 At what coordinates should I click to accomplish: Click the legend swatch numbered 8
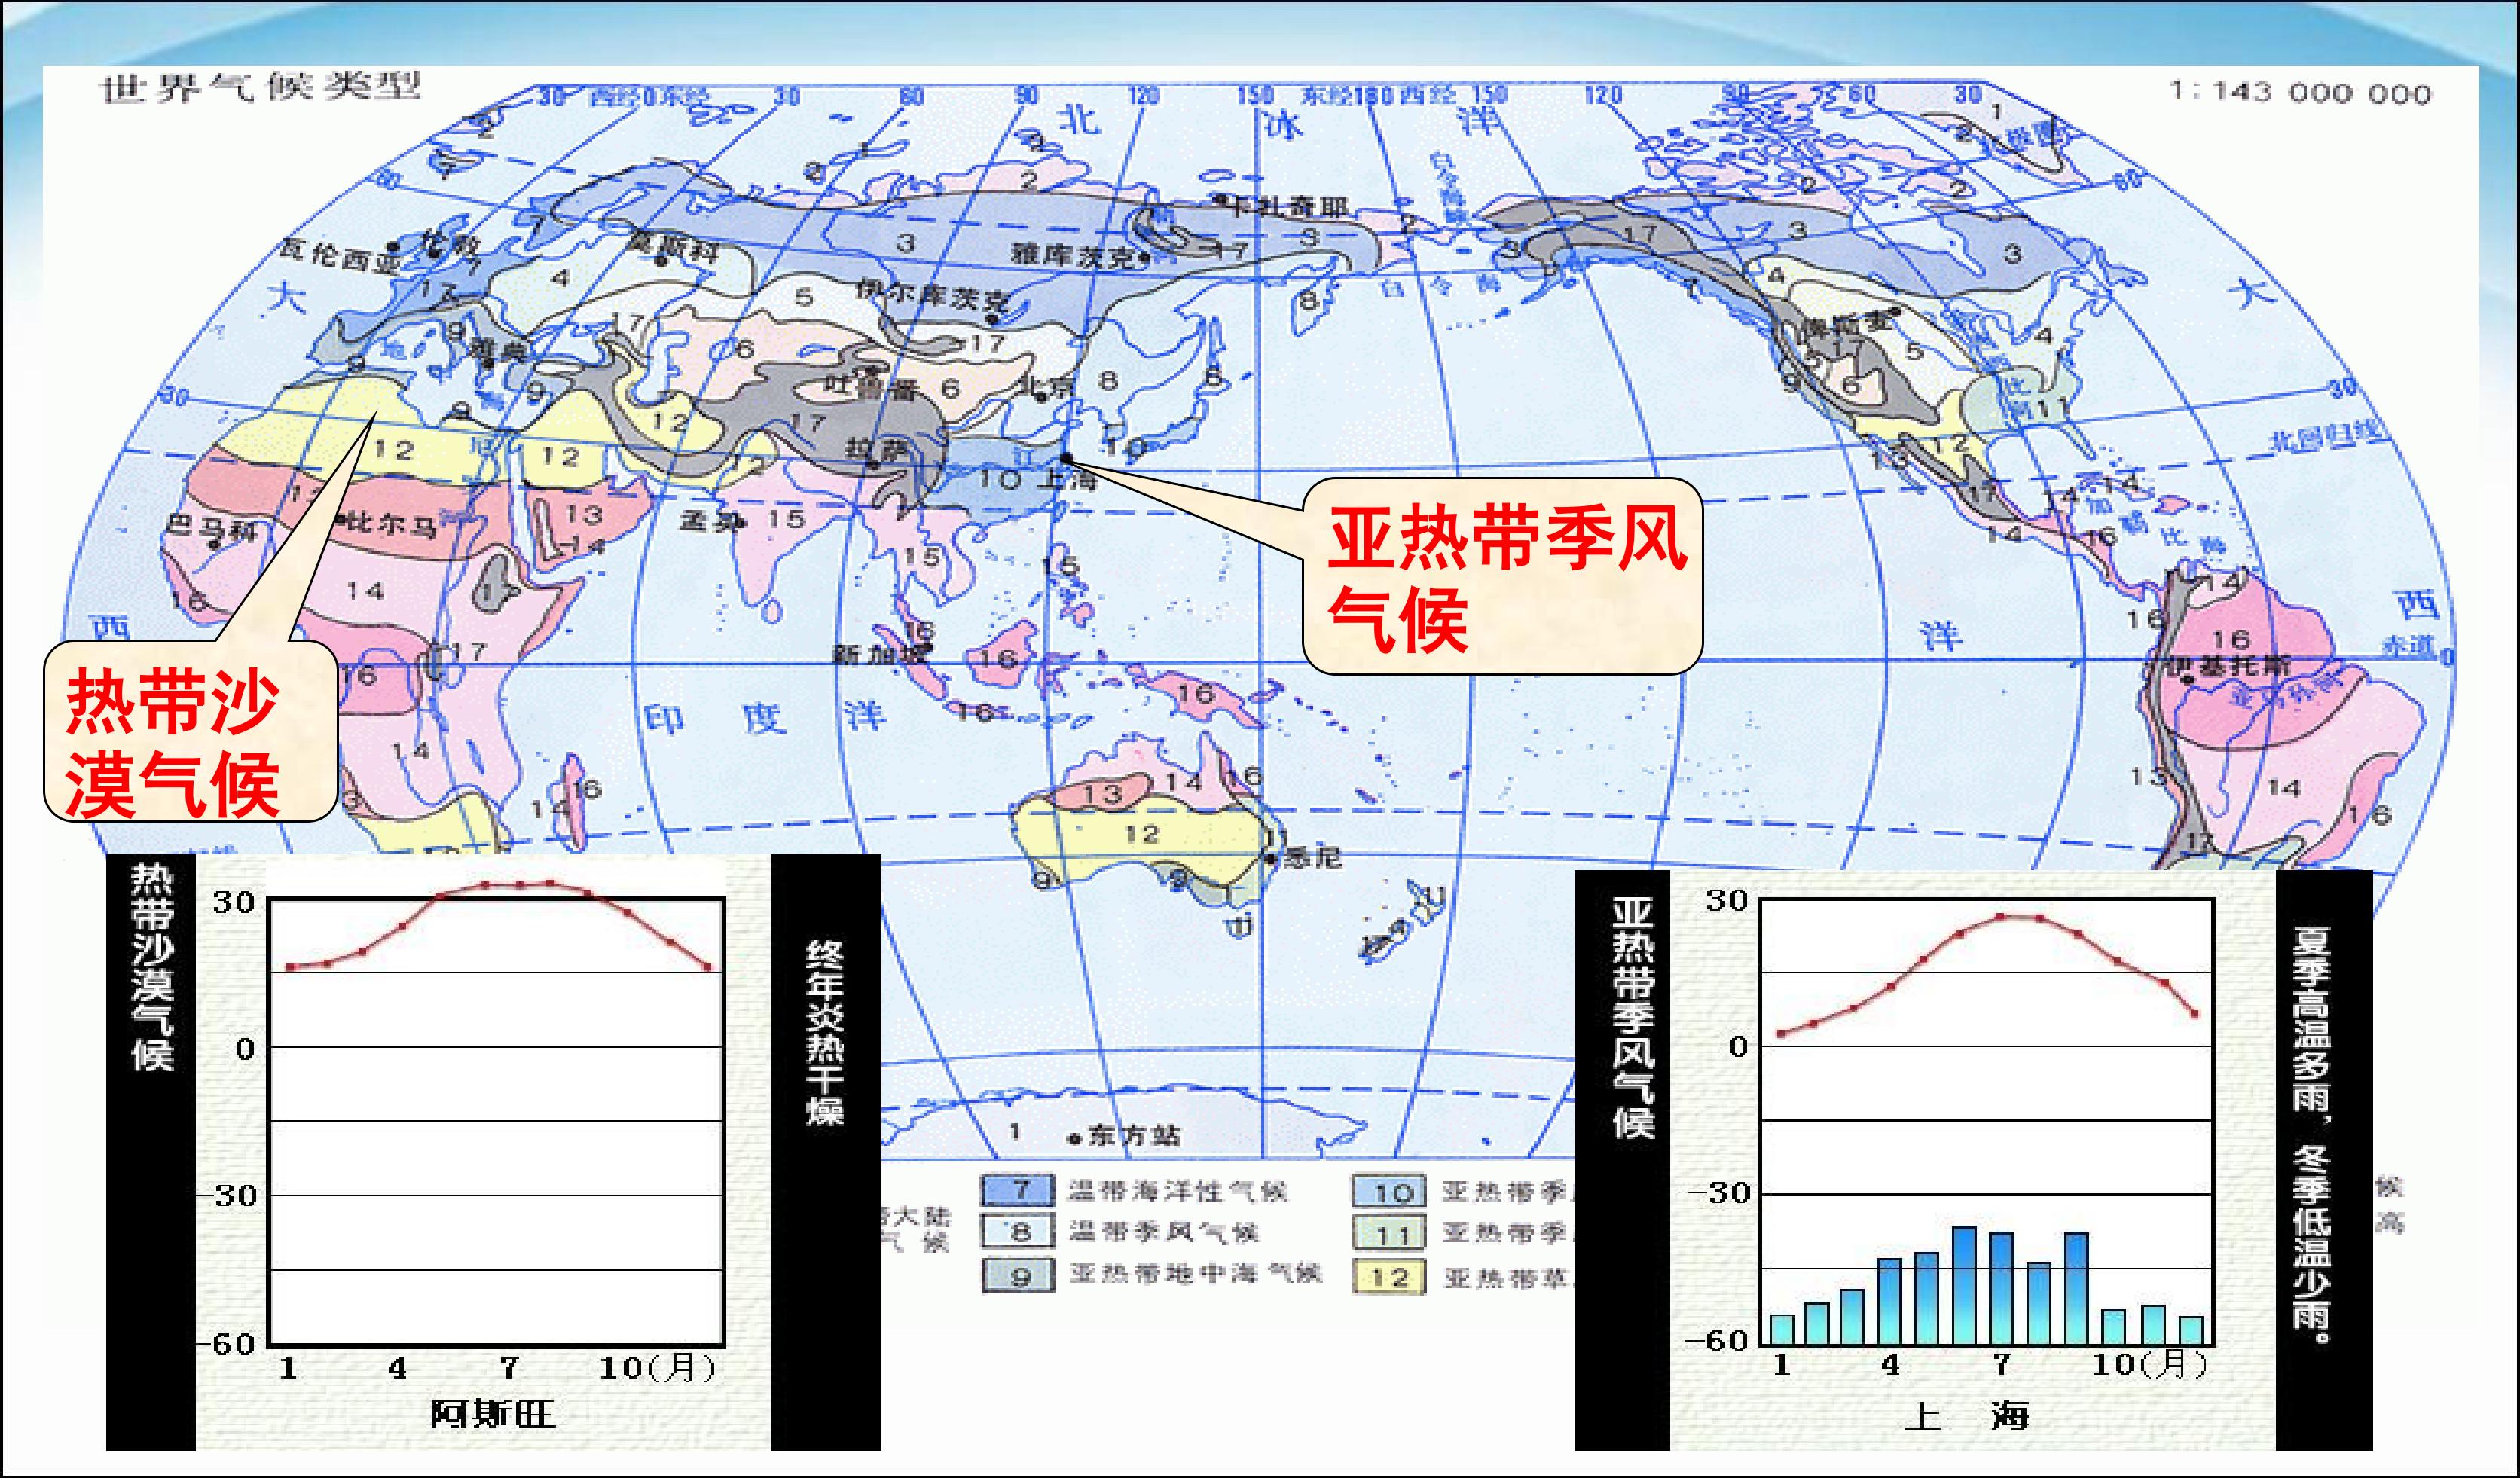[1017, 1231]
